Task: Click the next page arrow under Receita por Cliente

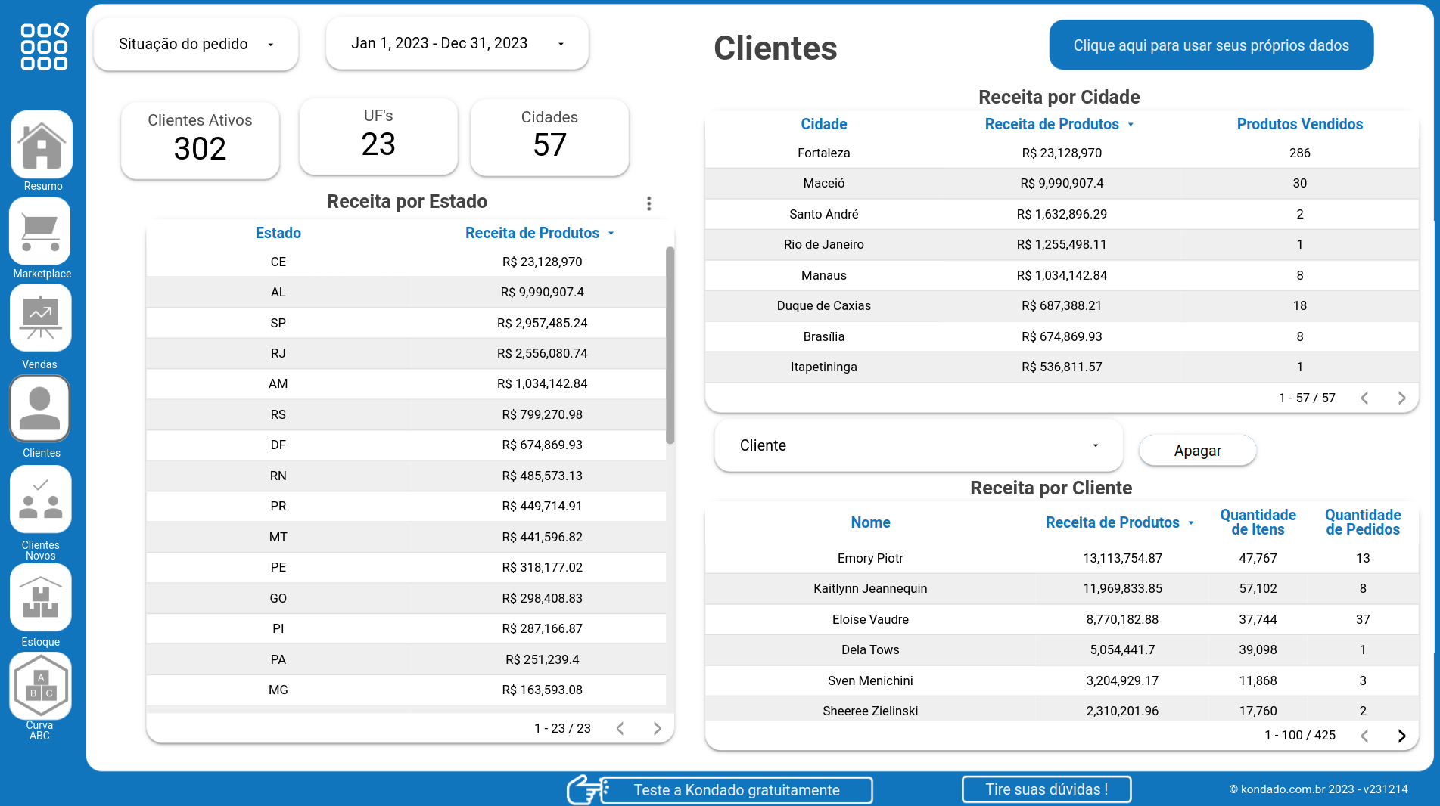Action: pyautogui.click(x=1401, y=735)
